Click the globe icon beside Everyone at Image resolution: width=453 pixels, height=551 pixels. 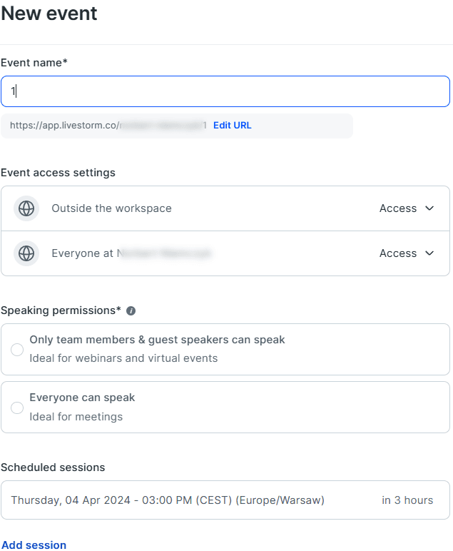pos(26,253)
